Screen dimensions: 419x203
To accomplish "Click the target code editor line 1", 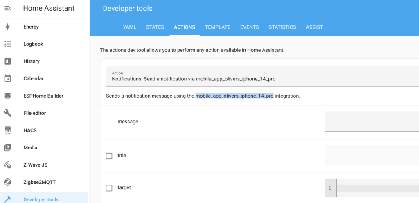I will [x=378, y=188].
